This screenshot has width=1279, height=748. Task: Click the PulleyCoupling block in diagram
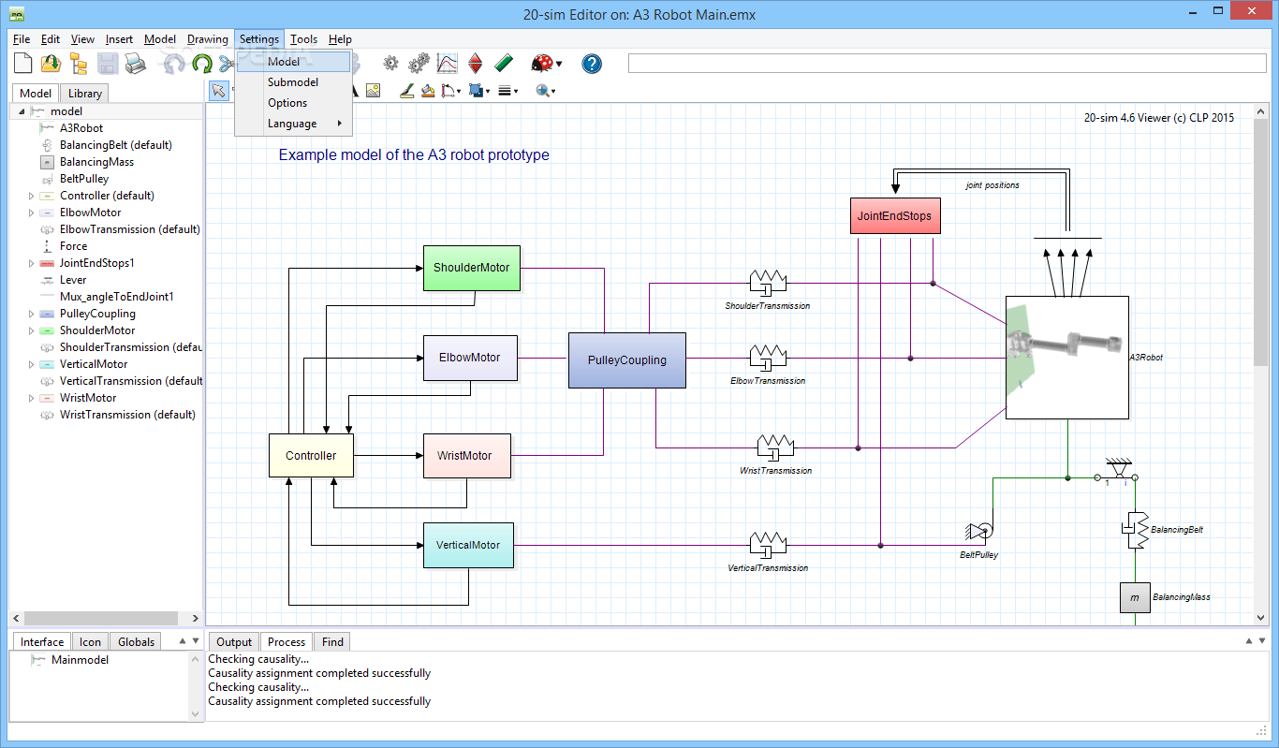pos(627,360)
